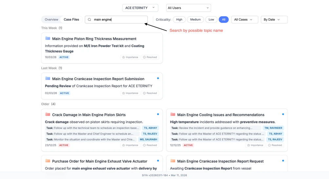Open the By Date sort dropdown
This screenshot has width=329, height=179.
click(274, 20)
